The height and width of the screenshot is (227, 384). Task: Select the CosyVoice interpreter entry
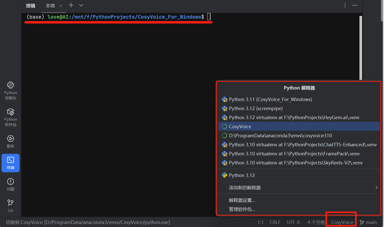coord(299,126)
